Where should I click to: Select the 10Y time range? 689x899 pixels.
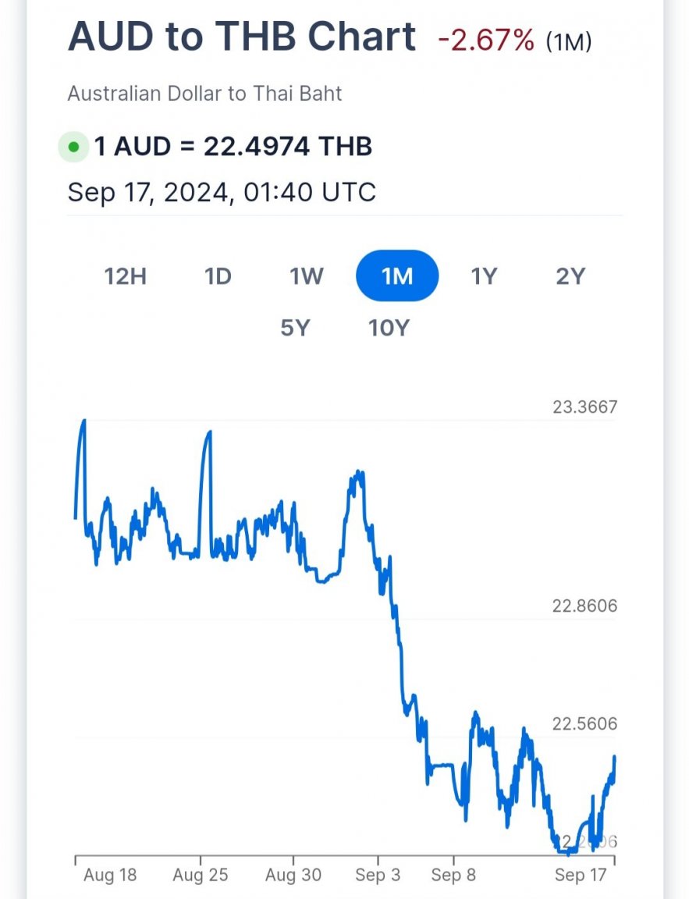(x=389, y=328)
